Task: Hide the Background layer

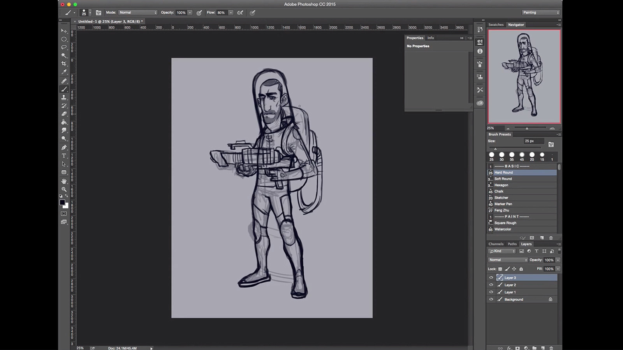Action: coord(491,299)
